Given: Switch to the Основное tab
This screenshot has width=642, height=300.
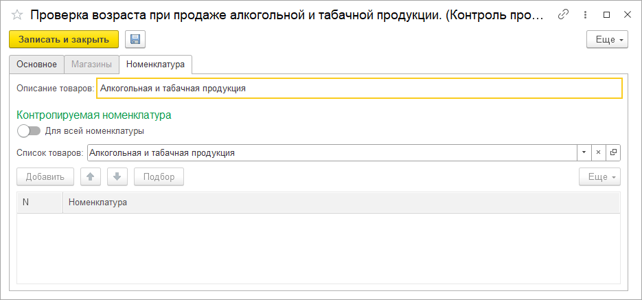Looking at the screenshot, I should (36, 65).
